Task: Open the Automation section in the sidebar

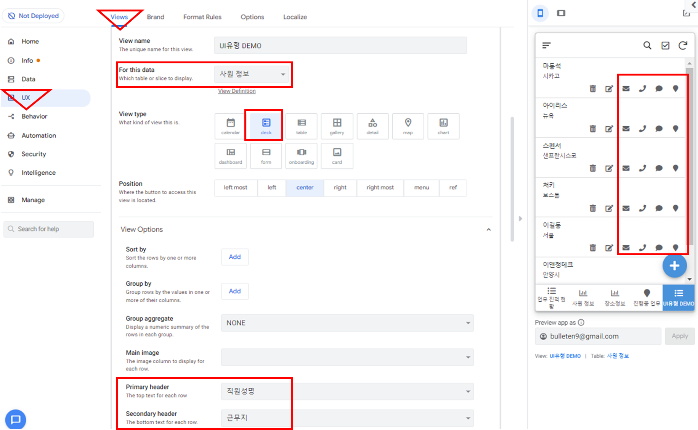Action: [x=38, y=135]
